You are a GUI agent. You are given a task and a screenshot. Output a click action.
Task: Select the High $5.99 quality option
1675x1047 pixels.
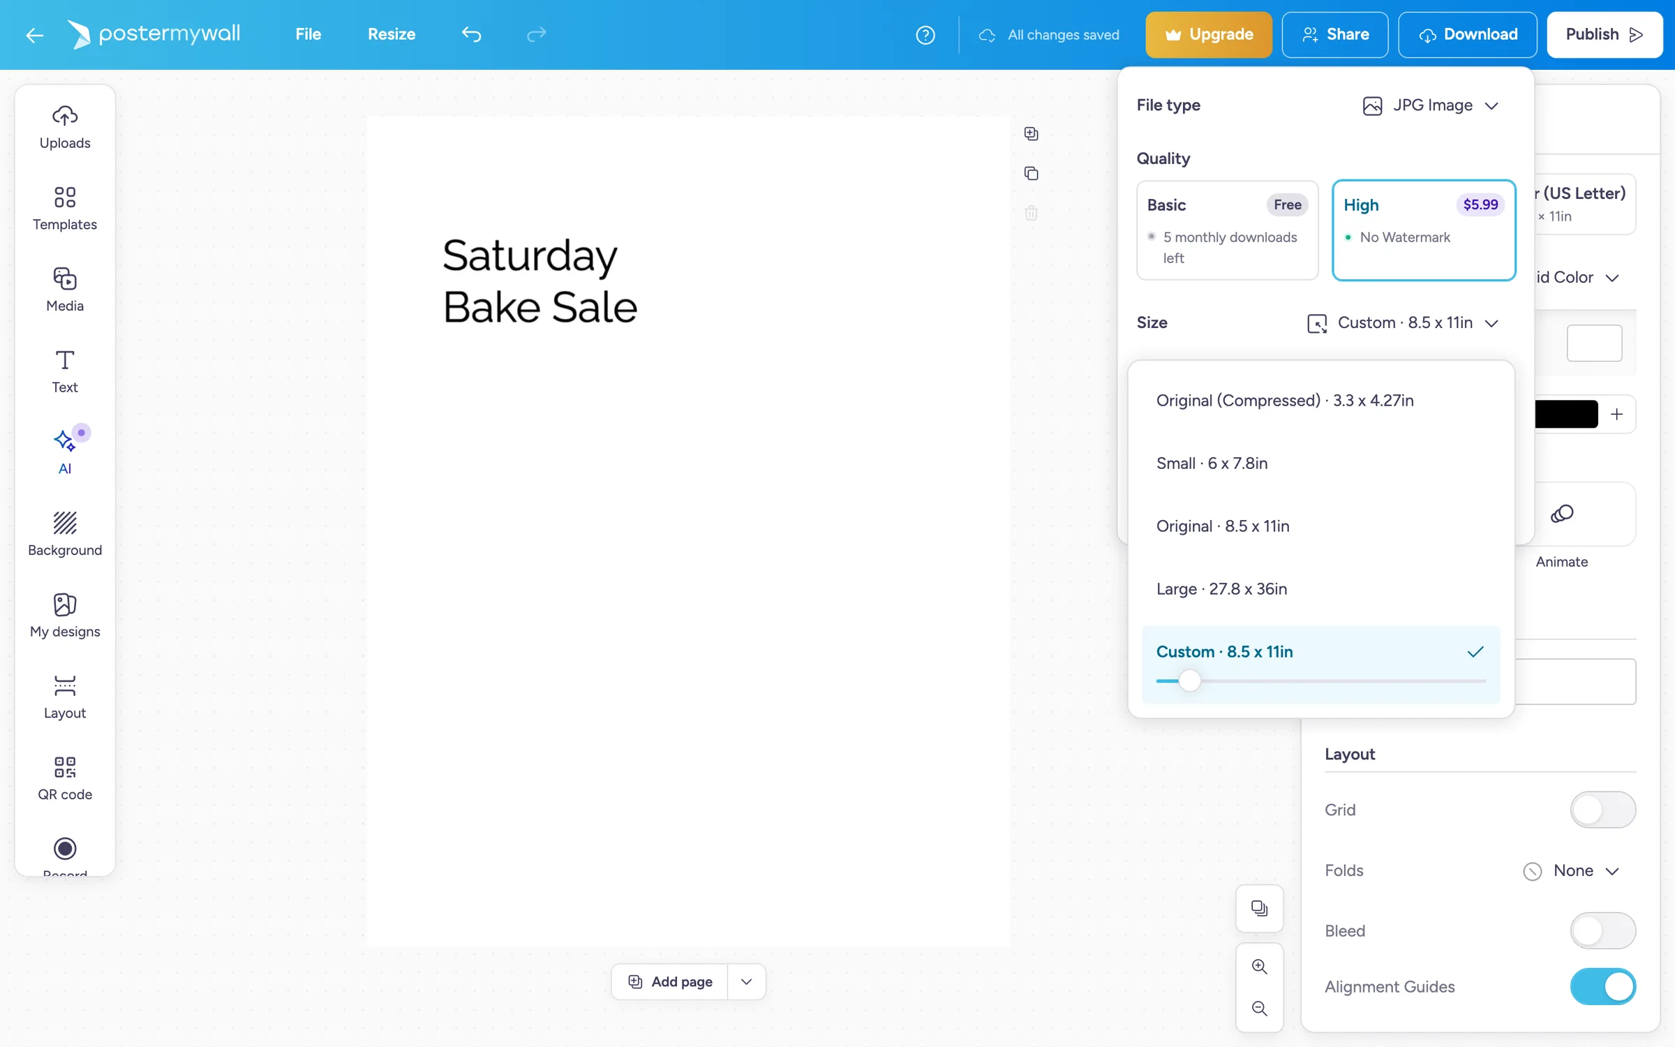(x=1424, y=230)
